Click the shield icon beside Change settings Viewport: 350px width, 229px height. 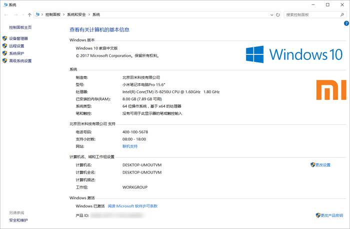pyautogui.click(x=312, y=165)
